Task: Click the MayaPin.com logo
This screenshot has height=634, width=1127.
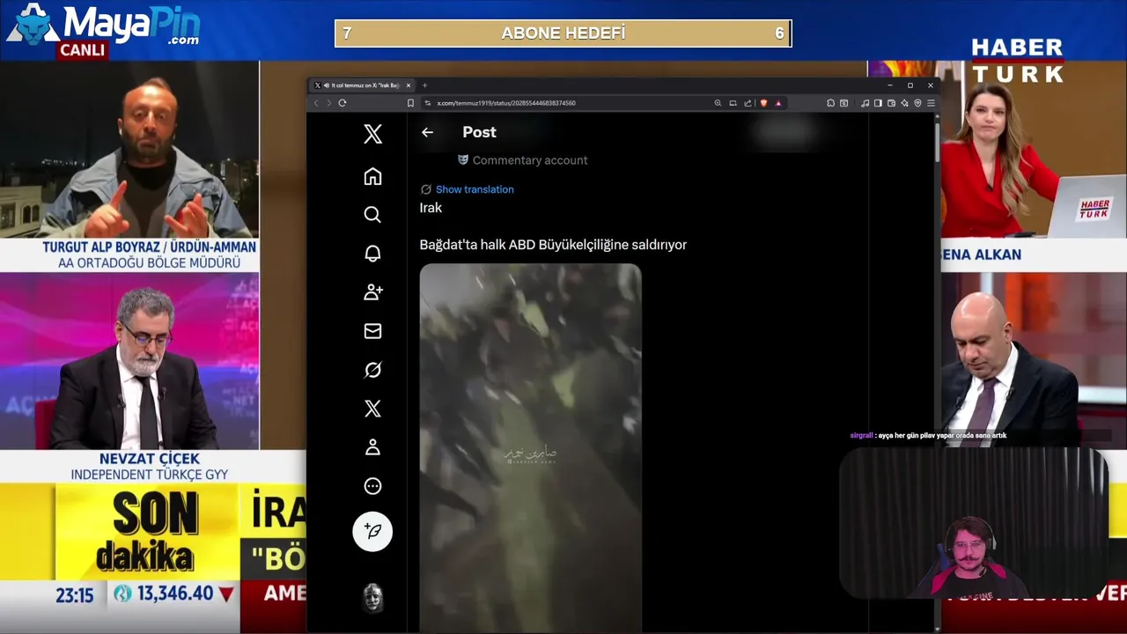Action: [x=104, y=24]
